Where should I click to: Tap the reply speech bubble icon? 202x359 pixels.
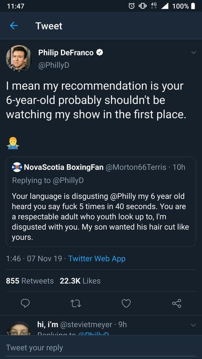25,303
